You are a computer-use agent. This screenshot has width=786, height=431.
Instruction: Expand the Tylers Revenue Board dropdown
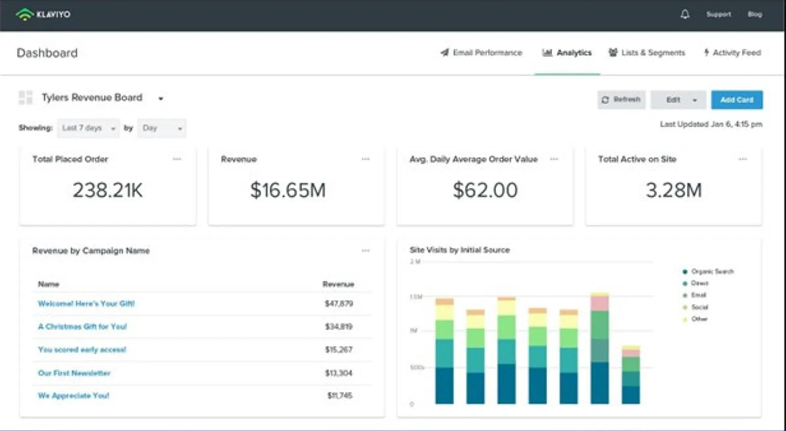click(x=161, y=98)
